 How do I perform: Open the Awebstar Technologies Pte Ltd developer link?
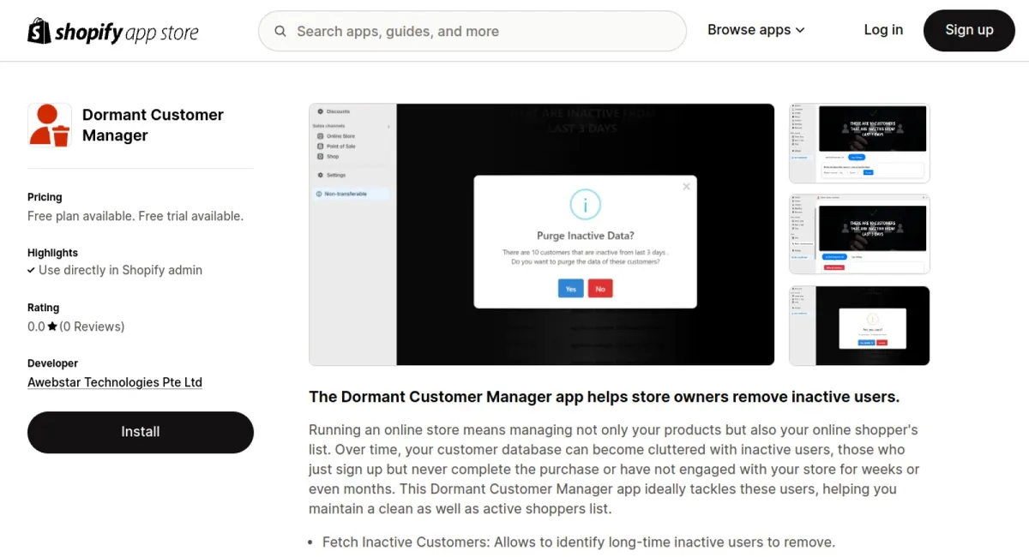coord(115,382)
